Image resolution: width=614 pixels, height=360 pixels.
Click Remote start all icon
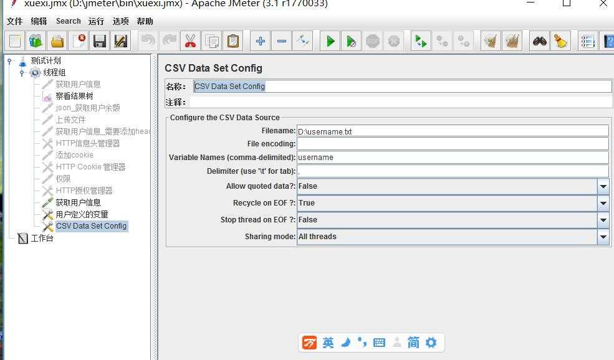coord(421,41)
